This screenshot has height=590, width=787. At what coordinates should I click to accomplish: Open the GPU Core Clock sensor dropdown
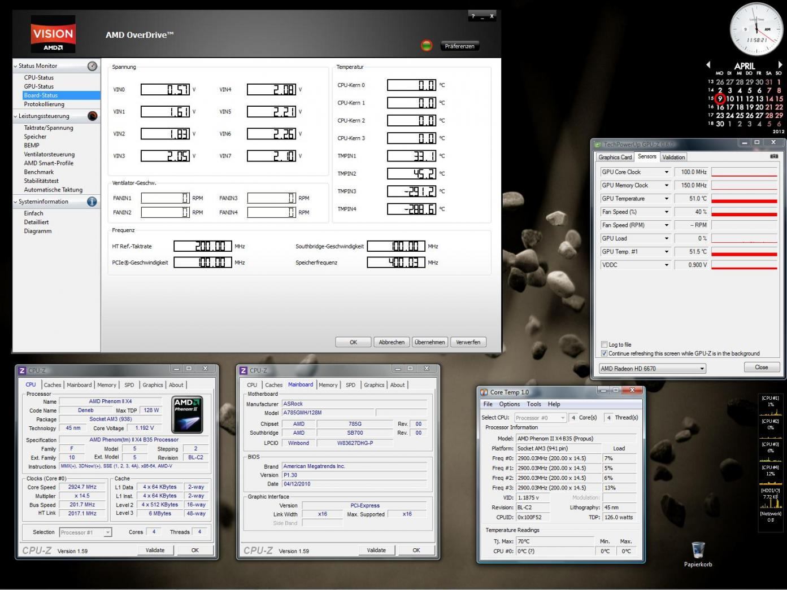click(667, 172)
